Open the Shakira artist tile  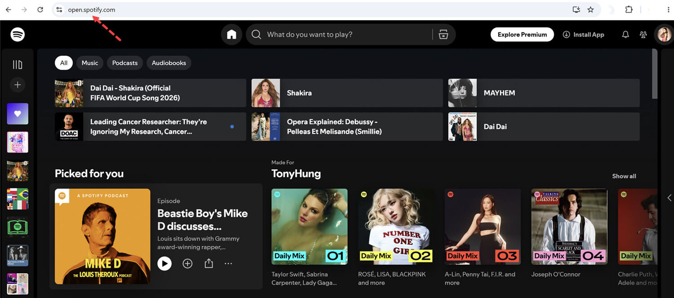(347, 93)
